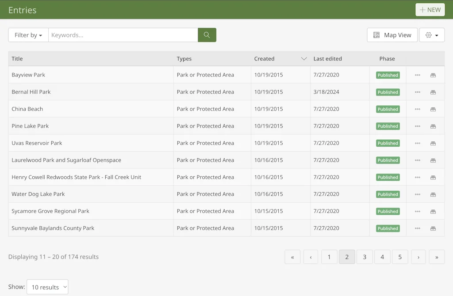Screen dimensions: 453x296
Task: Click the archive icon for Sunnyvale Baylands County Park
Action: click(433, 228)
